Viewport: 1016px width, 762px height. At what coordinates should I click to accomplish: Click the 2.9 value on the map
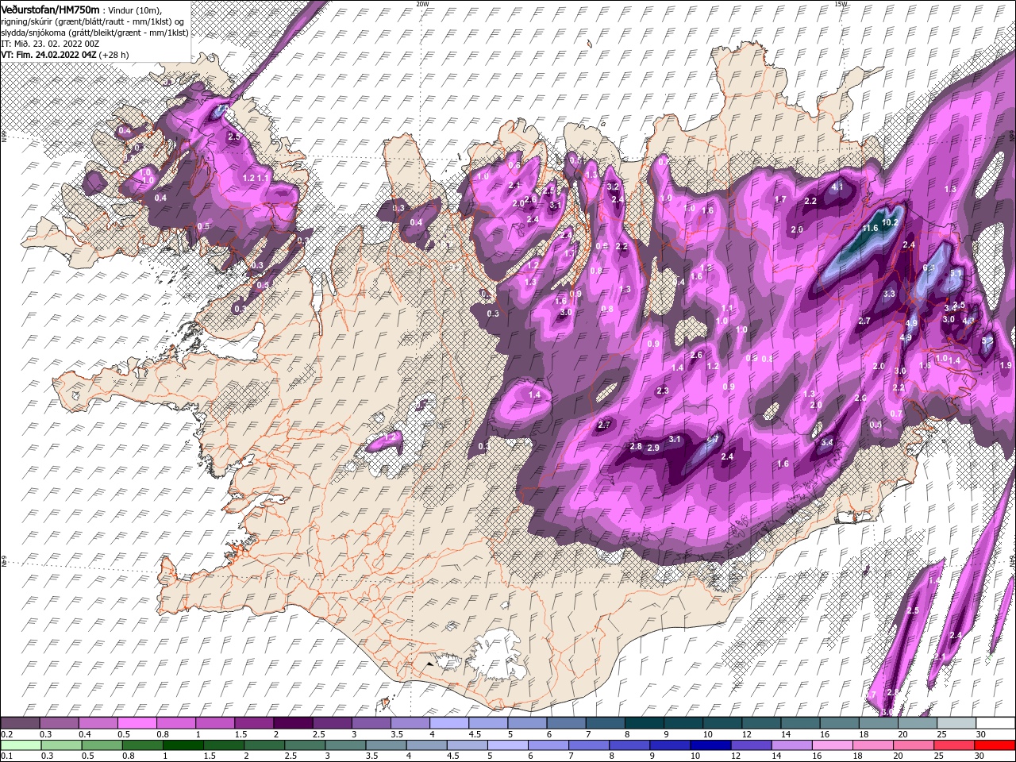[653, 448]
